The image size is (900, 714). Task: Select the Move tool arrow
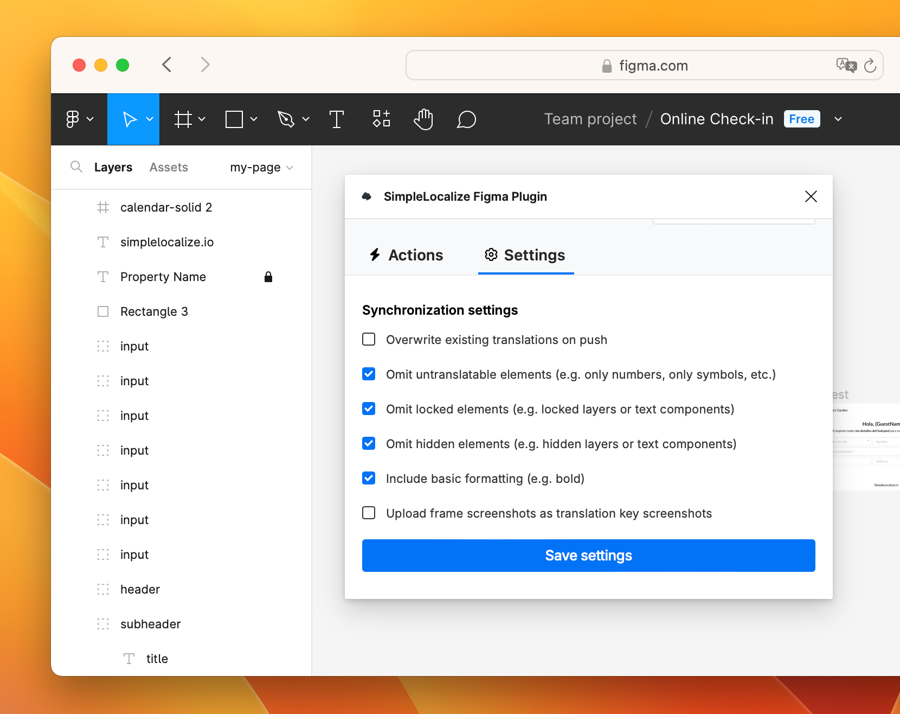130,119
